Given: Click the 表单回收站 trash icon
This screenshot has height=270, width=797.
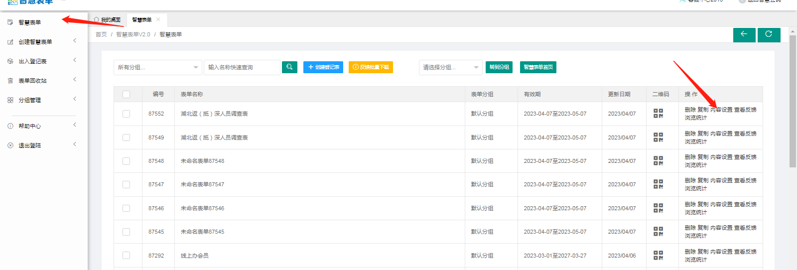Looking at the screenshot, I should 10,81.
